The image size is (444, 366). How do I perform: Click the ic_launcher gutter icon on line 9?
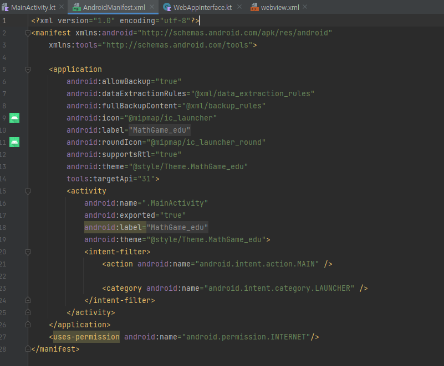(x=14, y=118)
